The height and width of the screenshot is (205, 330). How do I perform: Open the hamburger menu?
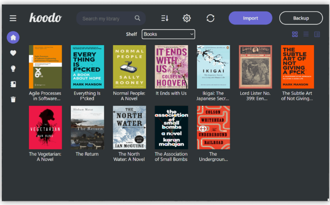click(x=13, y=18)
